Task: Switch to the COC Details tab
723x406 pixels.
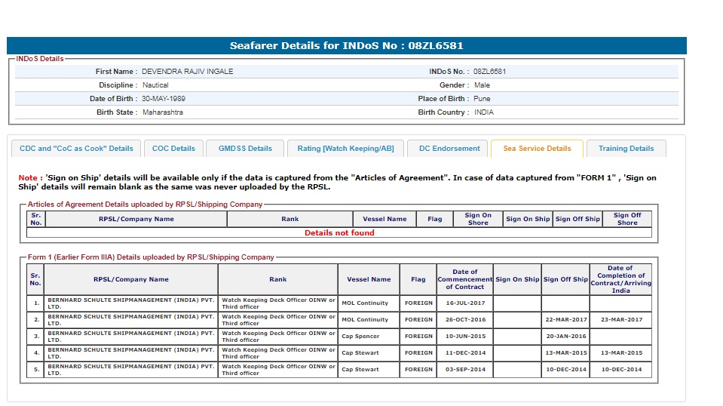Action: tap(173, 149)
